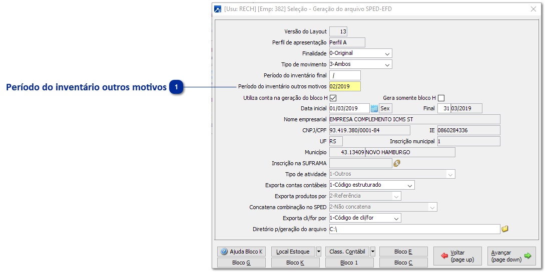Click the Sex weekday box

coord(385,108)
